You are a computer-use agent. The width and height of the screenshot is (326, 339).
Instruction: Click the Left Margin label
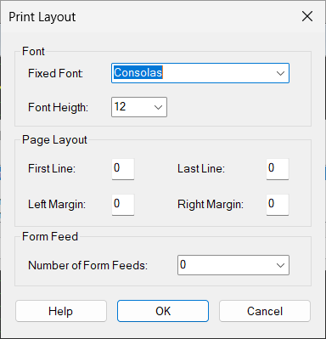click(x=57, y=204)
